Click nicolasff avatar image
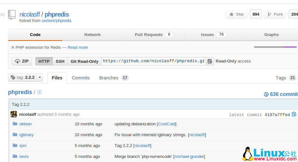This screenshot has width=298, height=162. click(14, 114)
